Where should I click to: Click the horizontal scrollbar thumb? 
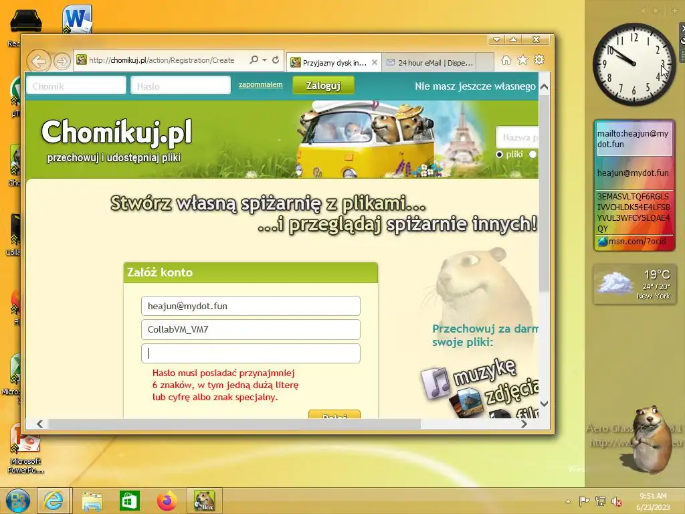click(x=234, y=424)
